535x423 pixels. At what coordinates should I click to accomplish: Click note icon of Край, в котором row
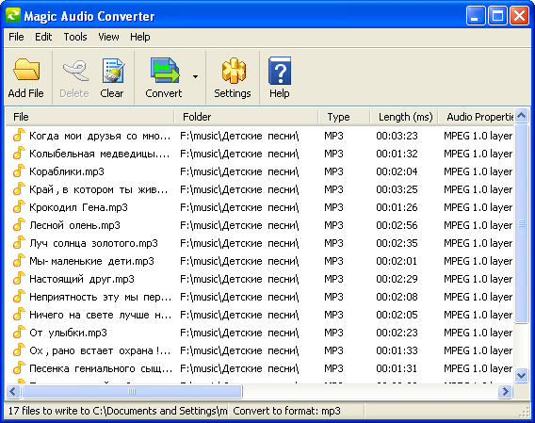19,188
